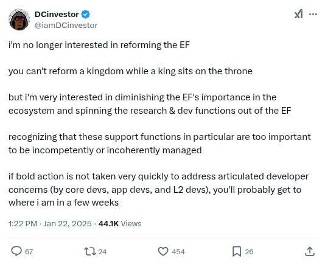Click the tweet's first line about reforming the EF
Screen dimensions: 325x264
[99, 45]
